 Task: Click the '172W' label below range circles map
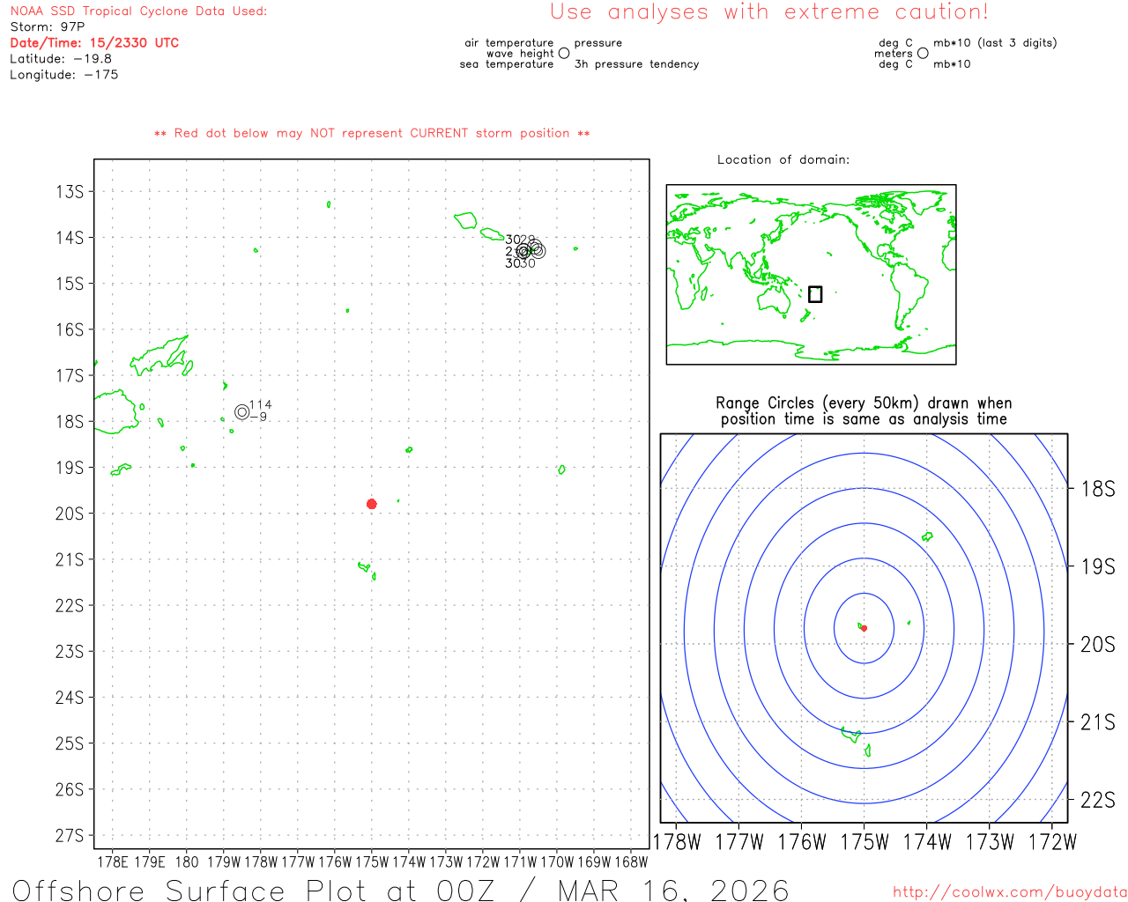tap(1052, 842)
